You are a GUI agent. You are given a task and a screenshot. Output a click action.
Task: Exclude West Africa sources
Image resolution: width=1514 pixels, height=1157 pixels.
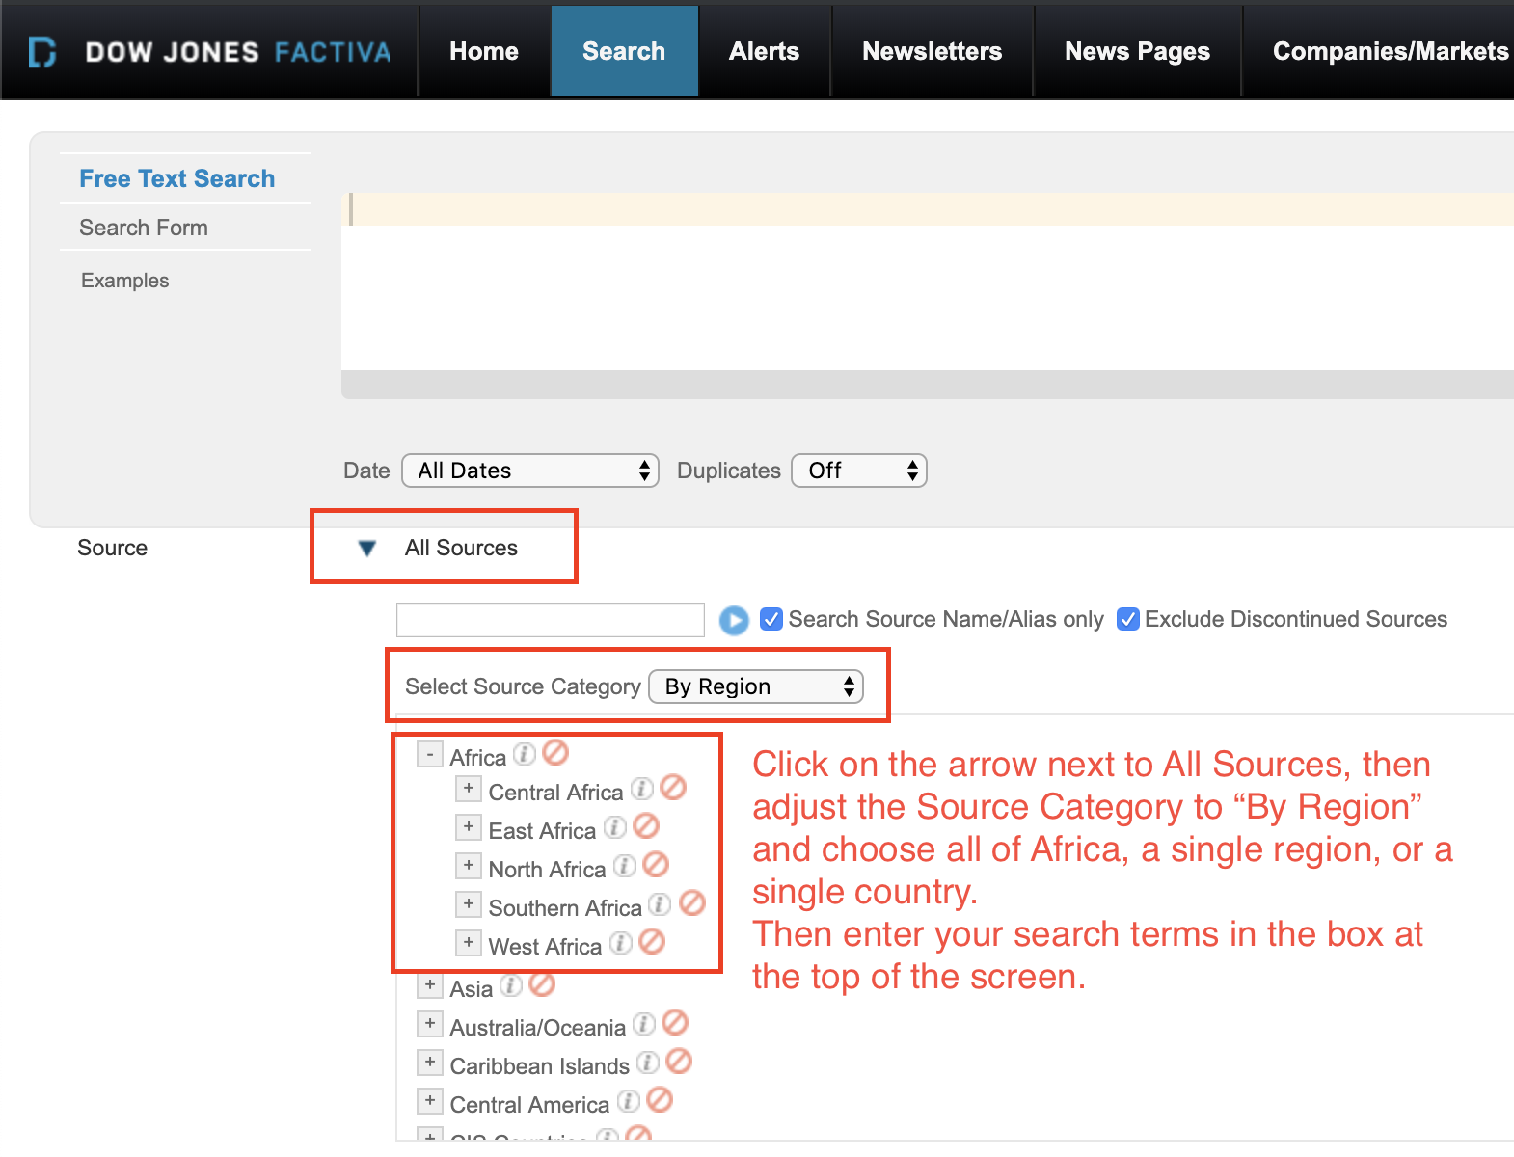[652, 942]
